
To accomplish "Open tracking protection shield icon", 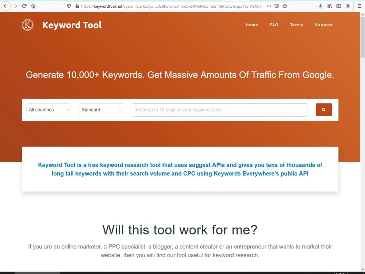I will [x=69, y=6].
